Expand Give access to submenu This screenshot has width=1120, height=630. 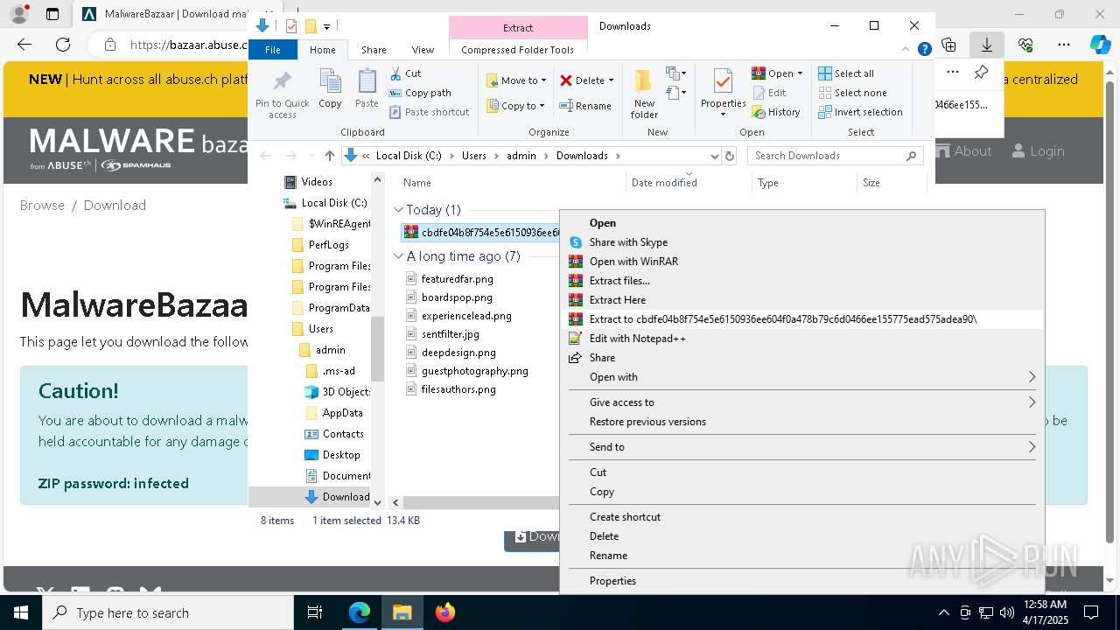click(x=801, y=402)
